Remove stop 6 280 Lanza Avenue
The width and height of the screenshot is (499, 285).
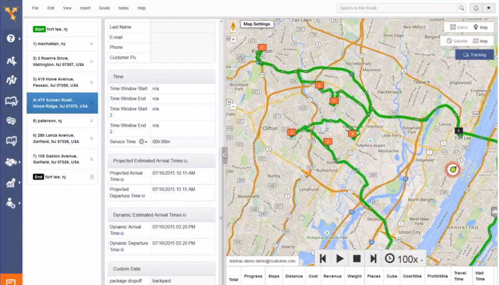pos(91,139)
